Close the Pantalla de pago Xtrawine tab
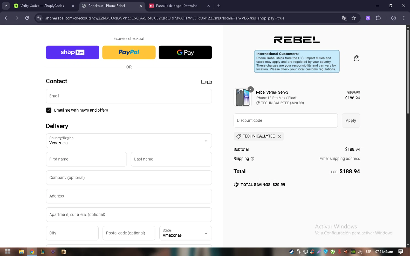This screenshot has height=256, width=410. tap(209, 6)
